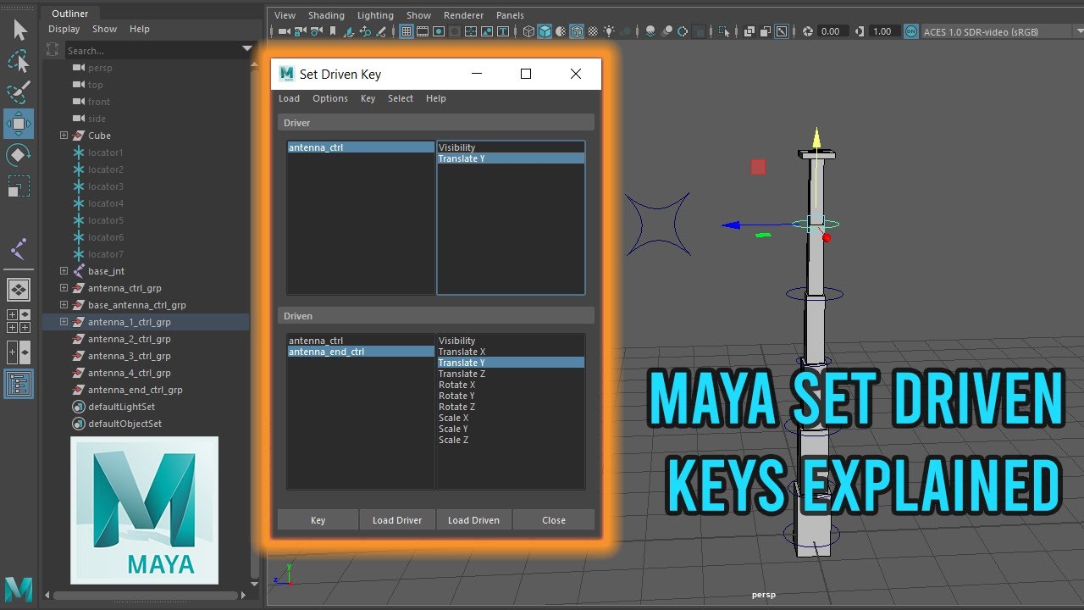
Task: Click the Load Driver button
Action: (x=397, y=520)
